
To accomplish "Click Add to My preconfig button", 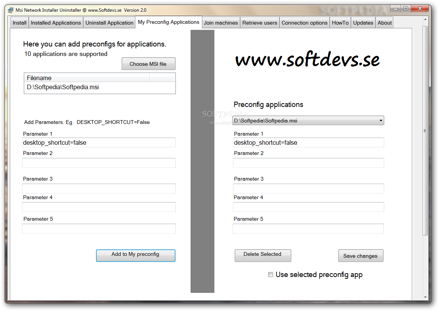I will click(135, 255).
